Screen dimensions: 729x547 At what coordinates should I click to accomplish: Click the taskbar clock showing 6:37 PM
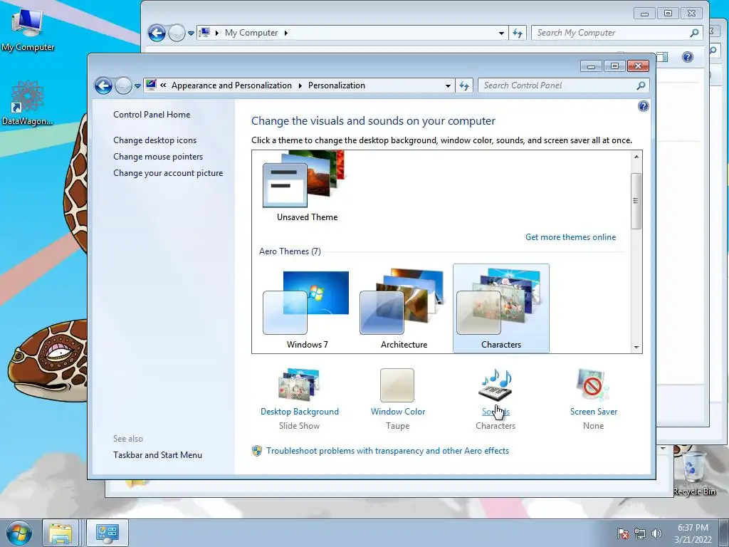point(693,533)
